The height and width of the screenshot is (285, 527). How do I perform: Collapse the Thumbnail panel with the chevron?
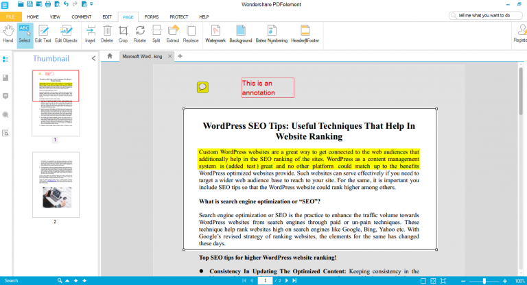click(93, 58)
